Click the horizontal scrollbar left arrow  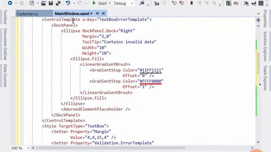click(x=33, y=148)
